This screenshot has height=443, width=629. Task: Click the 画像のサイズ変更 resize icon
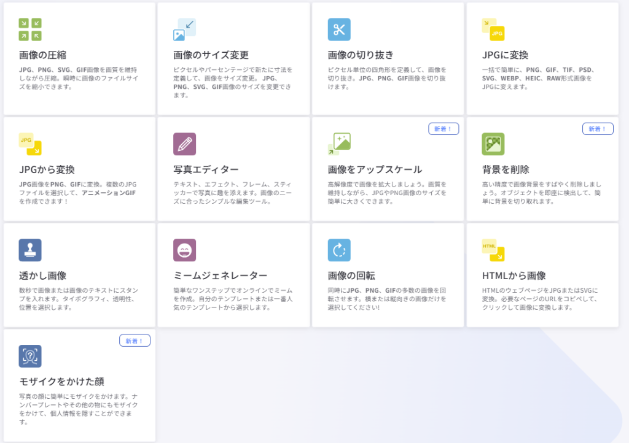pos(184,29)
